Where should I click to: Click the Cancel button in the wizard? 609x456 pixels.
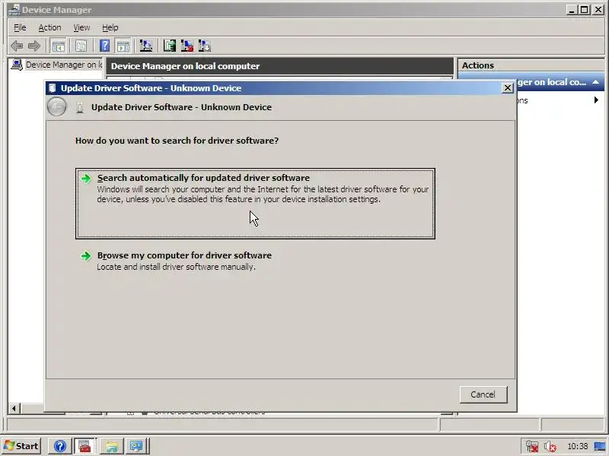point(483,394)
